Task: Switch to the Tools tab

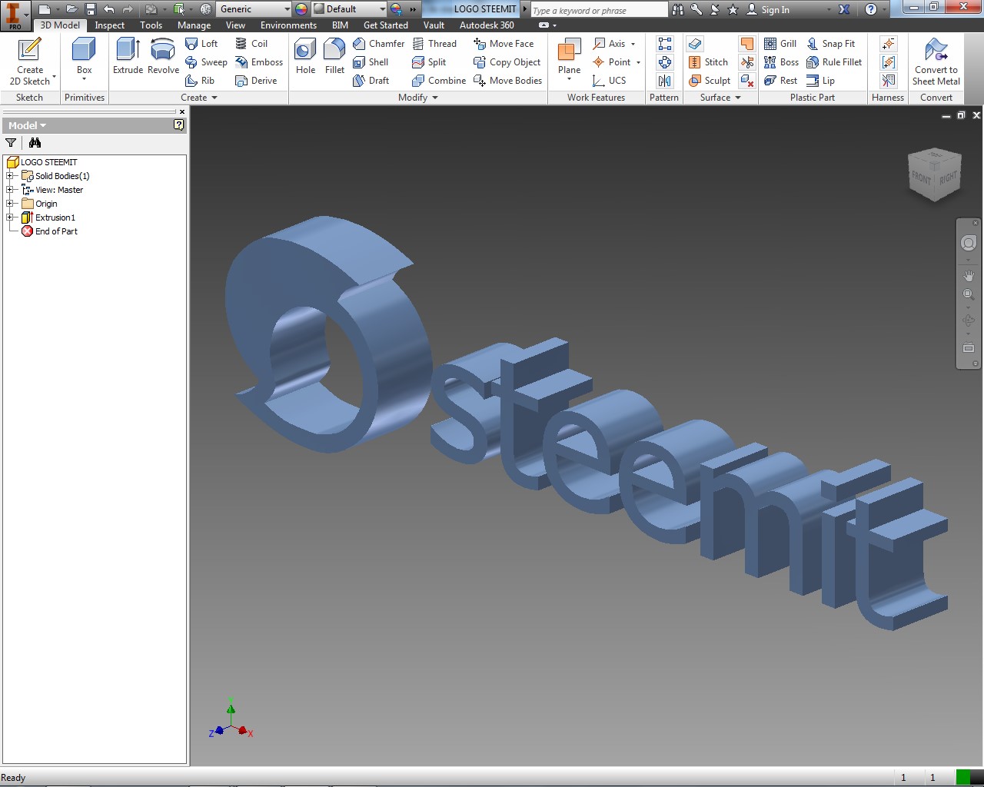Action: tap(151, 25)
